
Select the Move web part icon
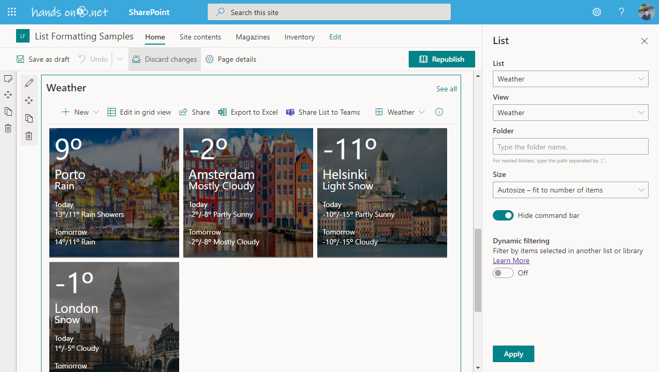(29, 100)
